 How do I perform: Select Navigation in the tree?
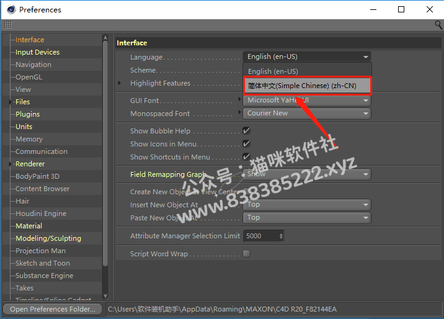point(33,65)
